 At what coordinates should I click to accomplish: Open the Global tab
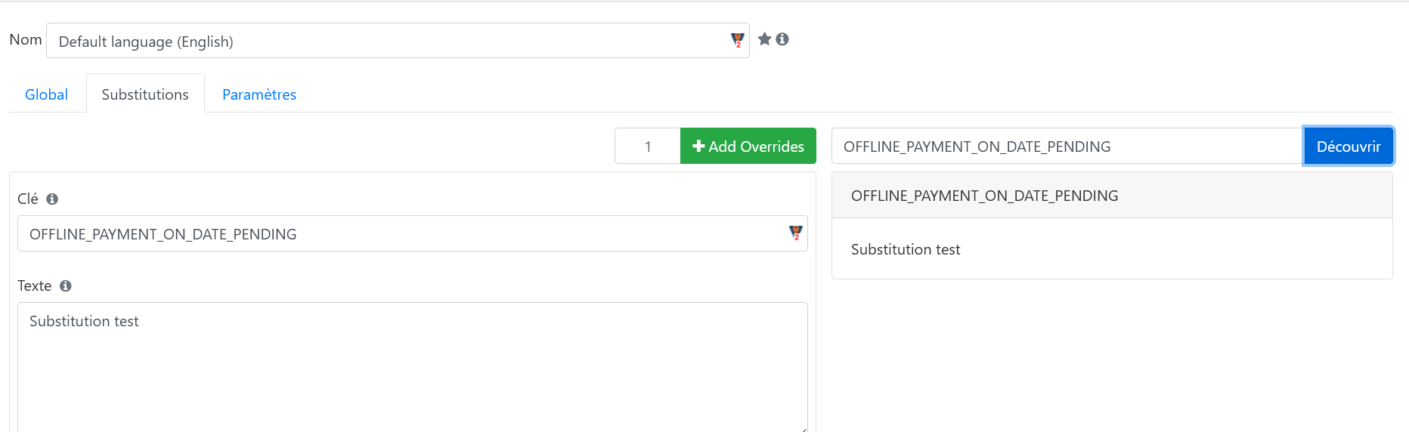[x=46, y=94]
